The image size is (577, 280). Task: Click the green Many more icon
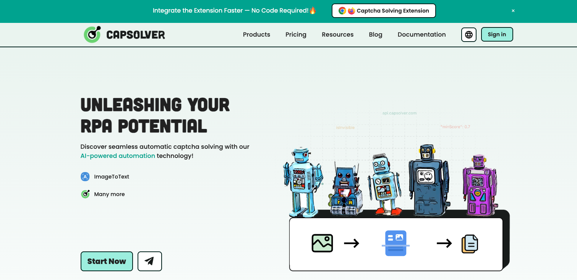click(85, 194)
